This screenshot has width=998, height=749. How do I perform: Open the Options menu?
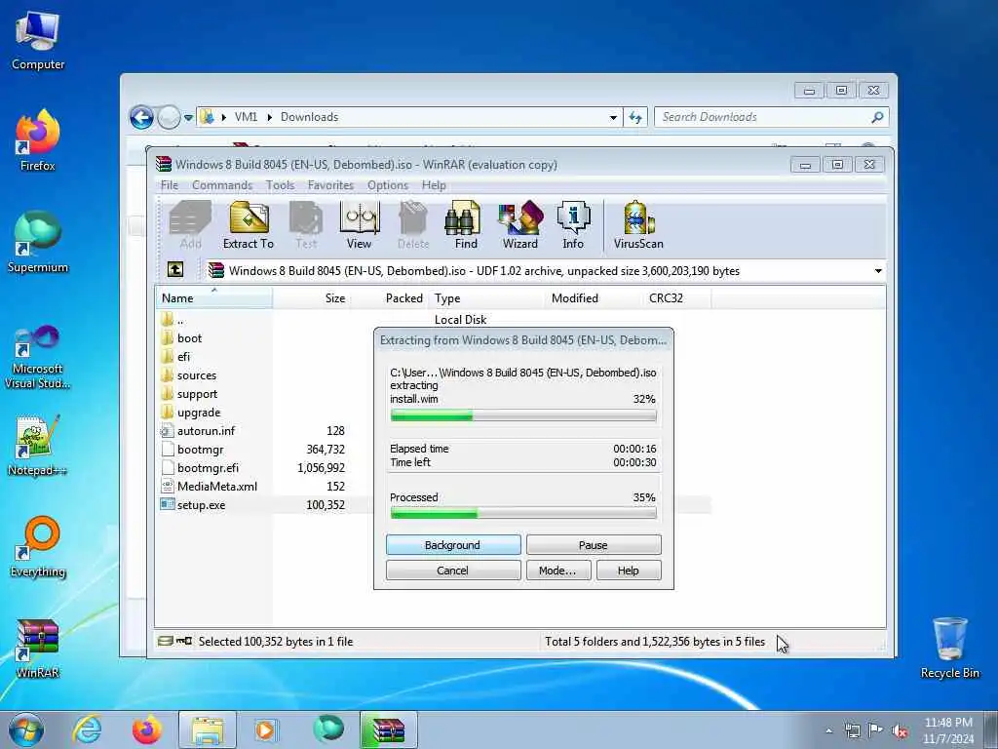pyautogui.click(x=388, y=185)
